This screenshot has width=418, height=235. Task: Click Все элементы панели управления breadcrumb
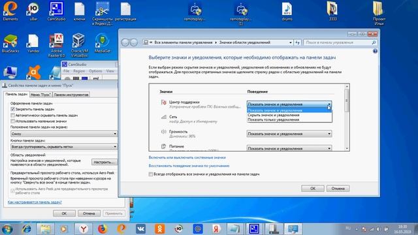click(184, 42)
